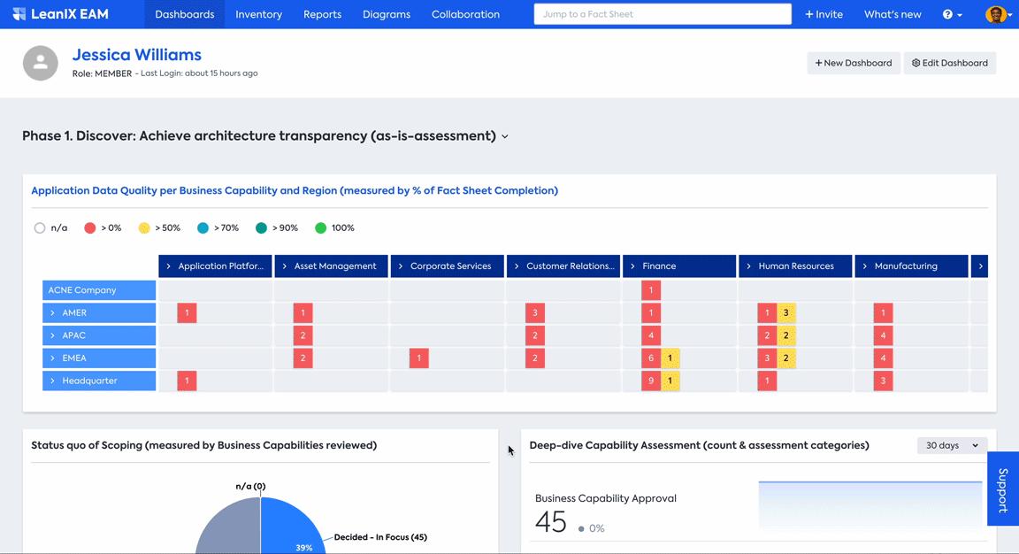1019x554 pixels.
Task: Toggle the teal > 90% legend entry
Action: pyautogui.click(x=277, y=228)
